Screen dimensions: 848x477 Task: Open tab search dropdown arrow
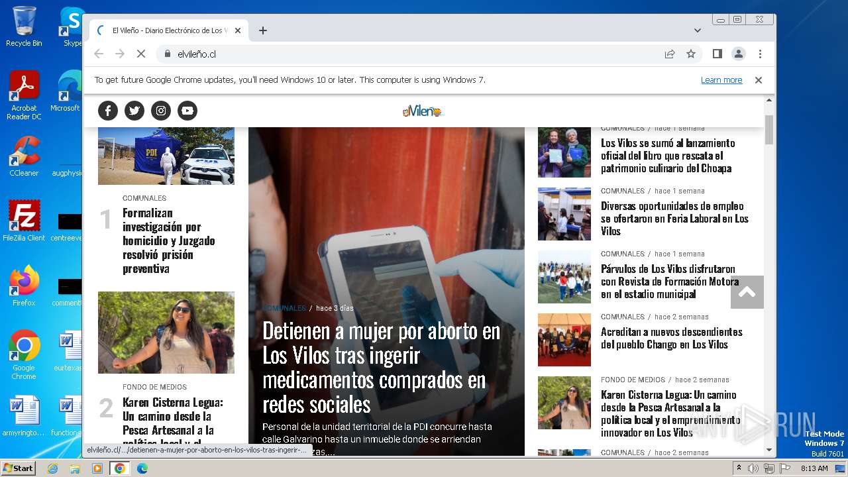tap(698, 30)
